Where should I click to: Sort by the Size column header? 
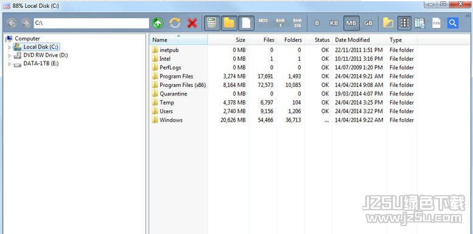[x=228, y=40]
